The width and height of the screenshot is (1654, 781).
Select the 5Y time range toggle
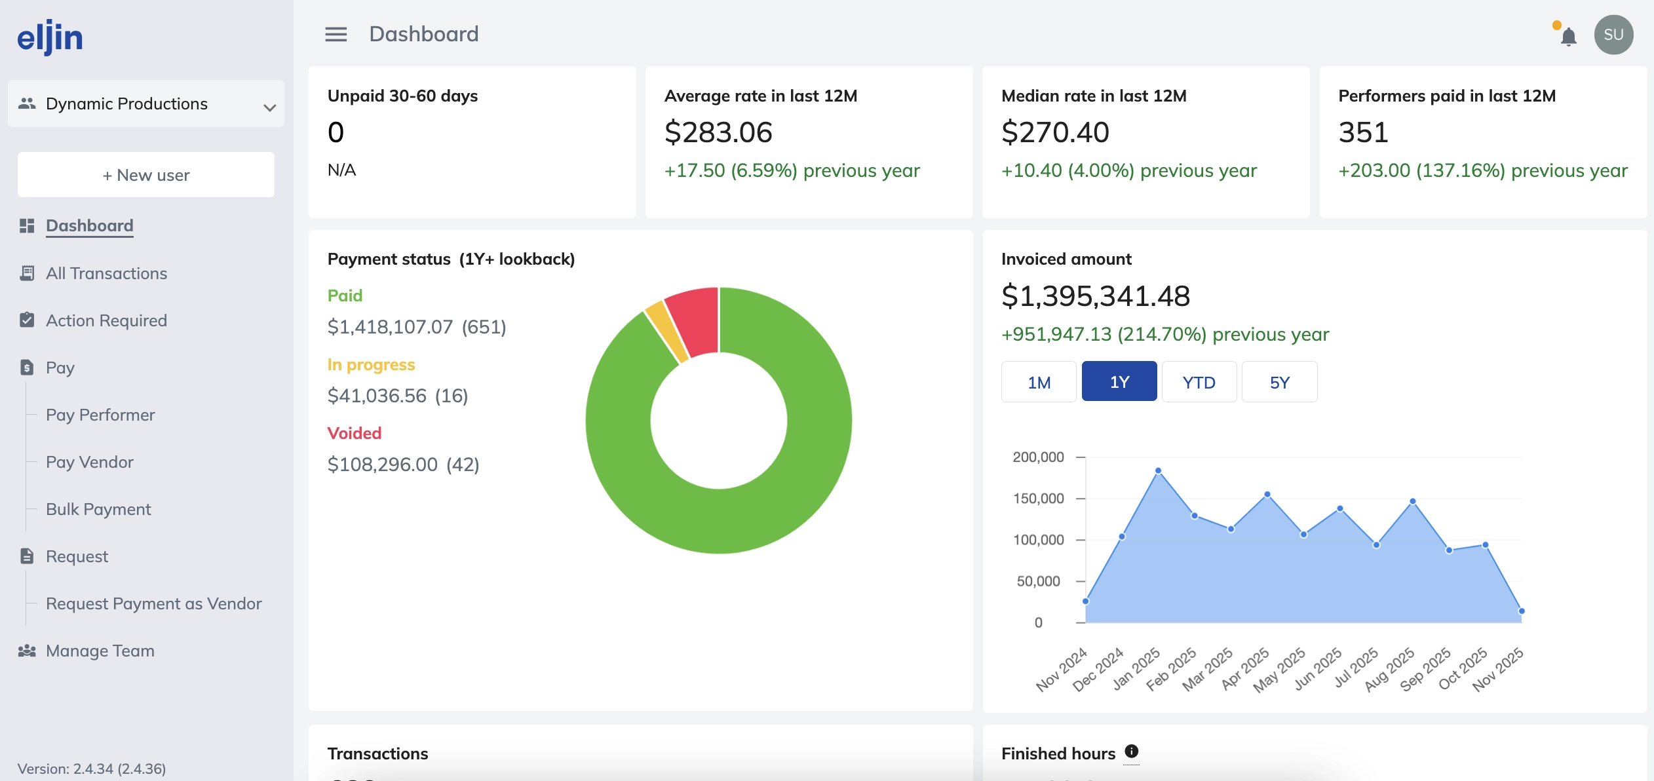1279,382
